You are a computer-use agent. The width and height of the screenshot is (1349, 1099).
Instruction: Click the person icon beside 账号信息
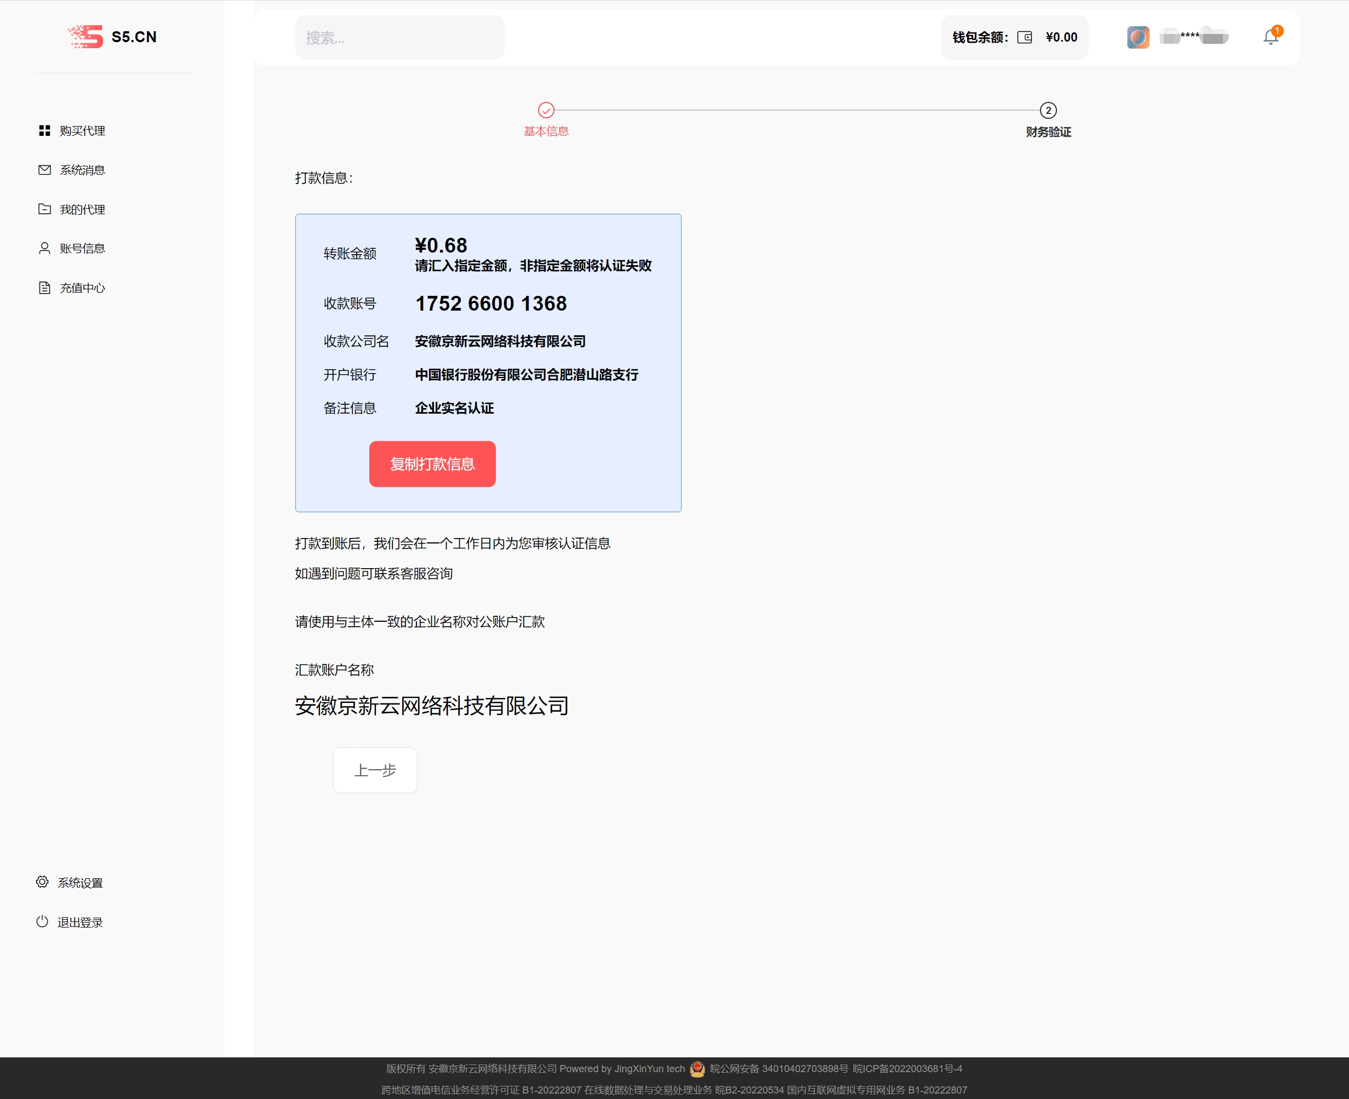pyautogui.click(x=44, y=248)
